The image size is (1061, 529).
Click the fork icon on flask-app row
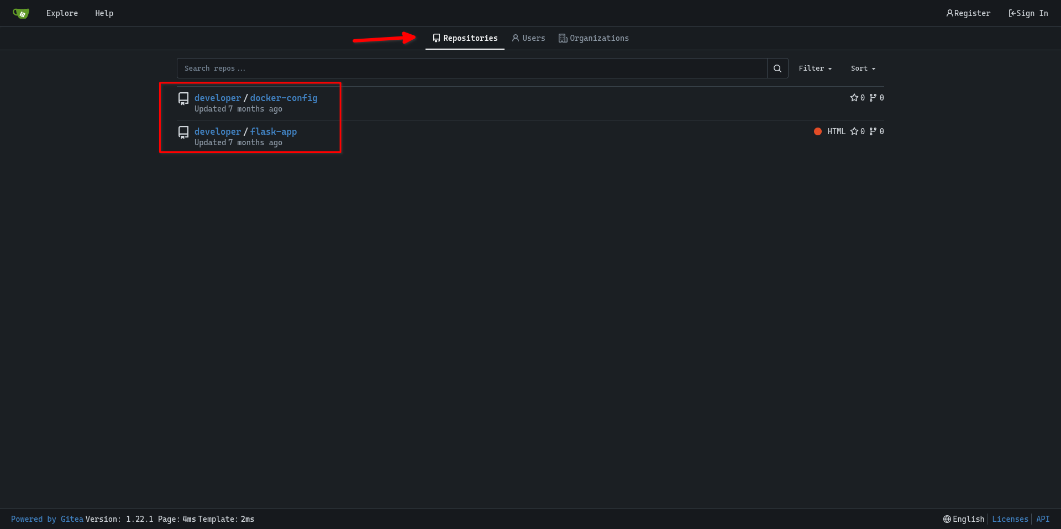click(873, 131)
